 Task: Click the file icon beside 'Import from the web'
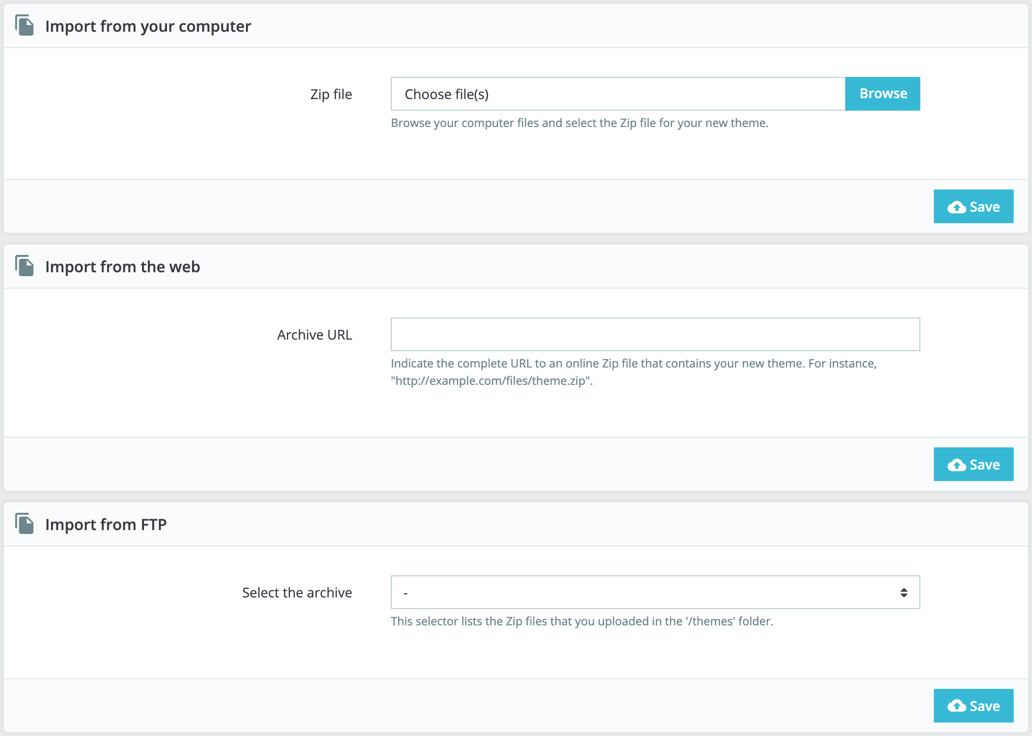tap(25, 266)
